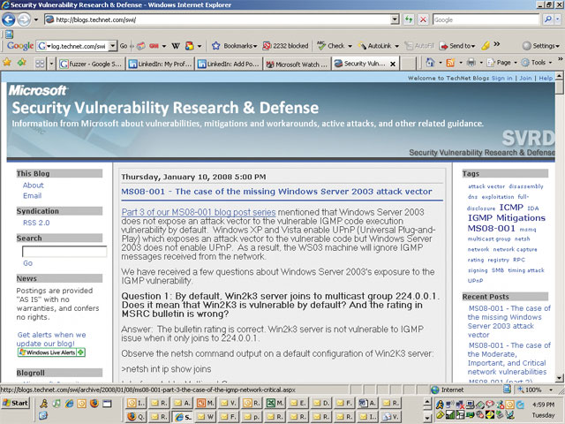Click the AutoLink toolbar button
Screen dimensions: 565x424
pyautogui.click(x=379, y=46)
